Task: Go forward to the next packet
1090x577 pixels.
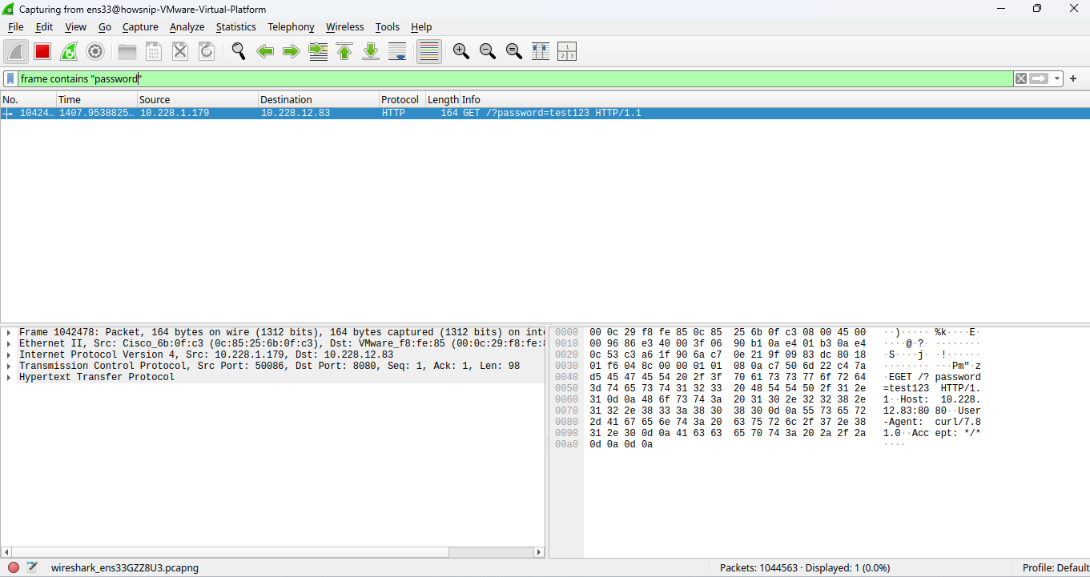Action: [x=292, y=52]
